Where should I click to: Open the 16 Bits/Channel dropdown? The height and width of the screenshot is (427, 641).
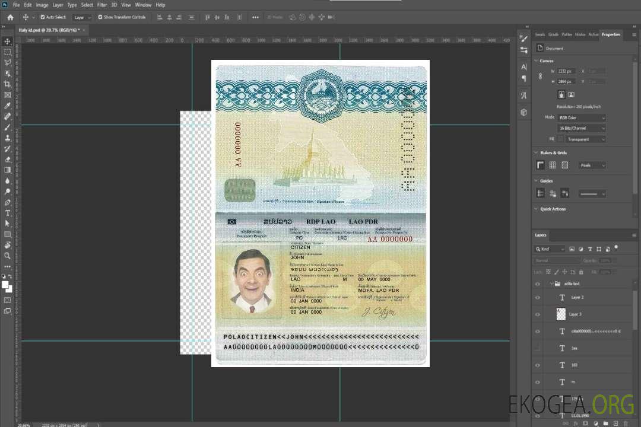[x=581, y=128]
